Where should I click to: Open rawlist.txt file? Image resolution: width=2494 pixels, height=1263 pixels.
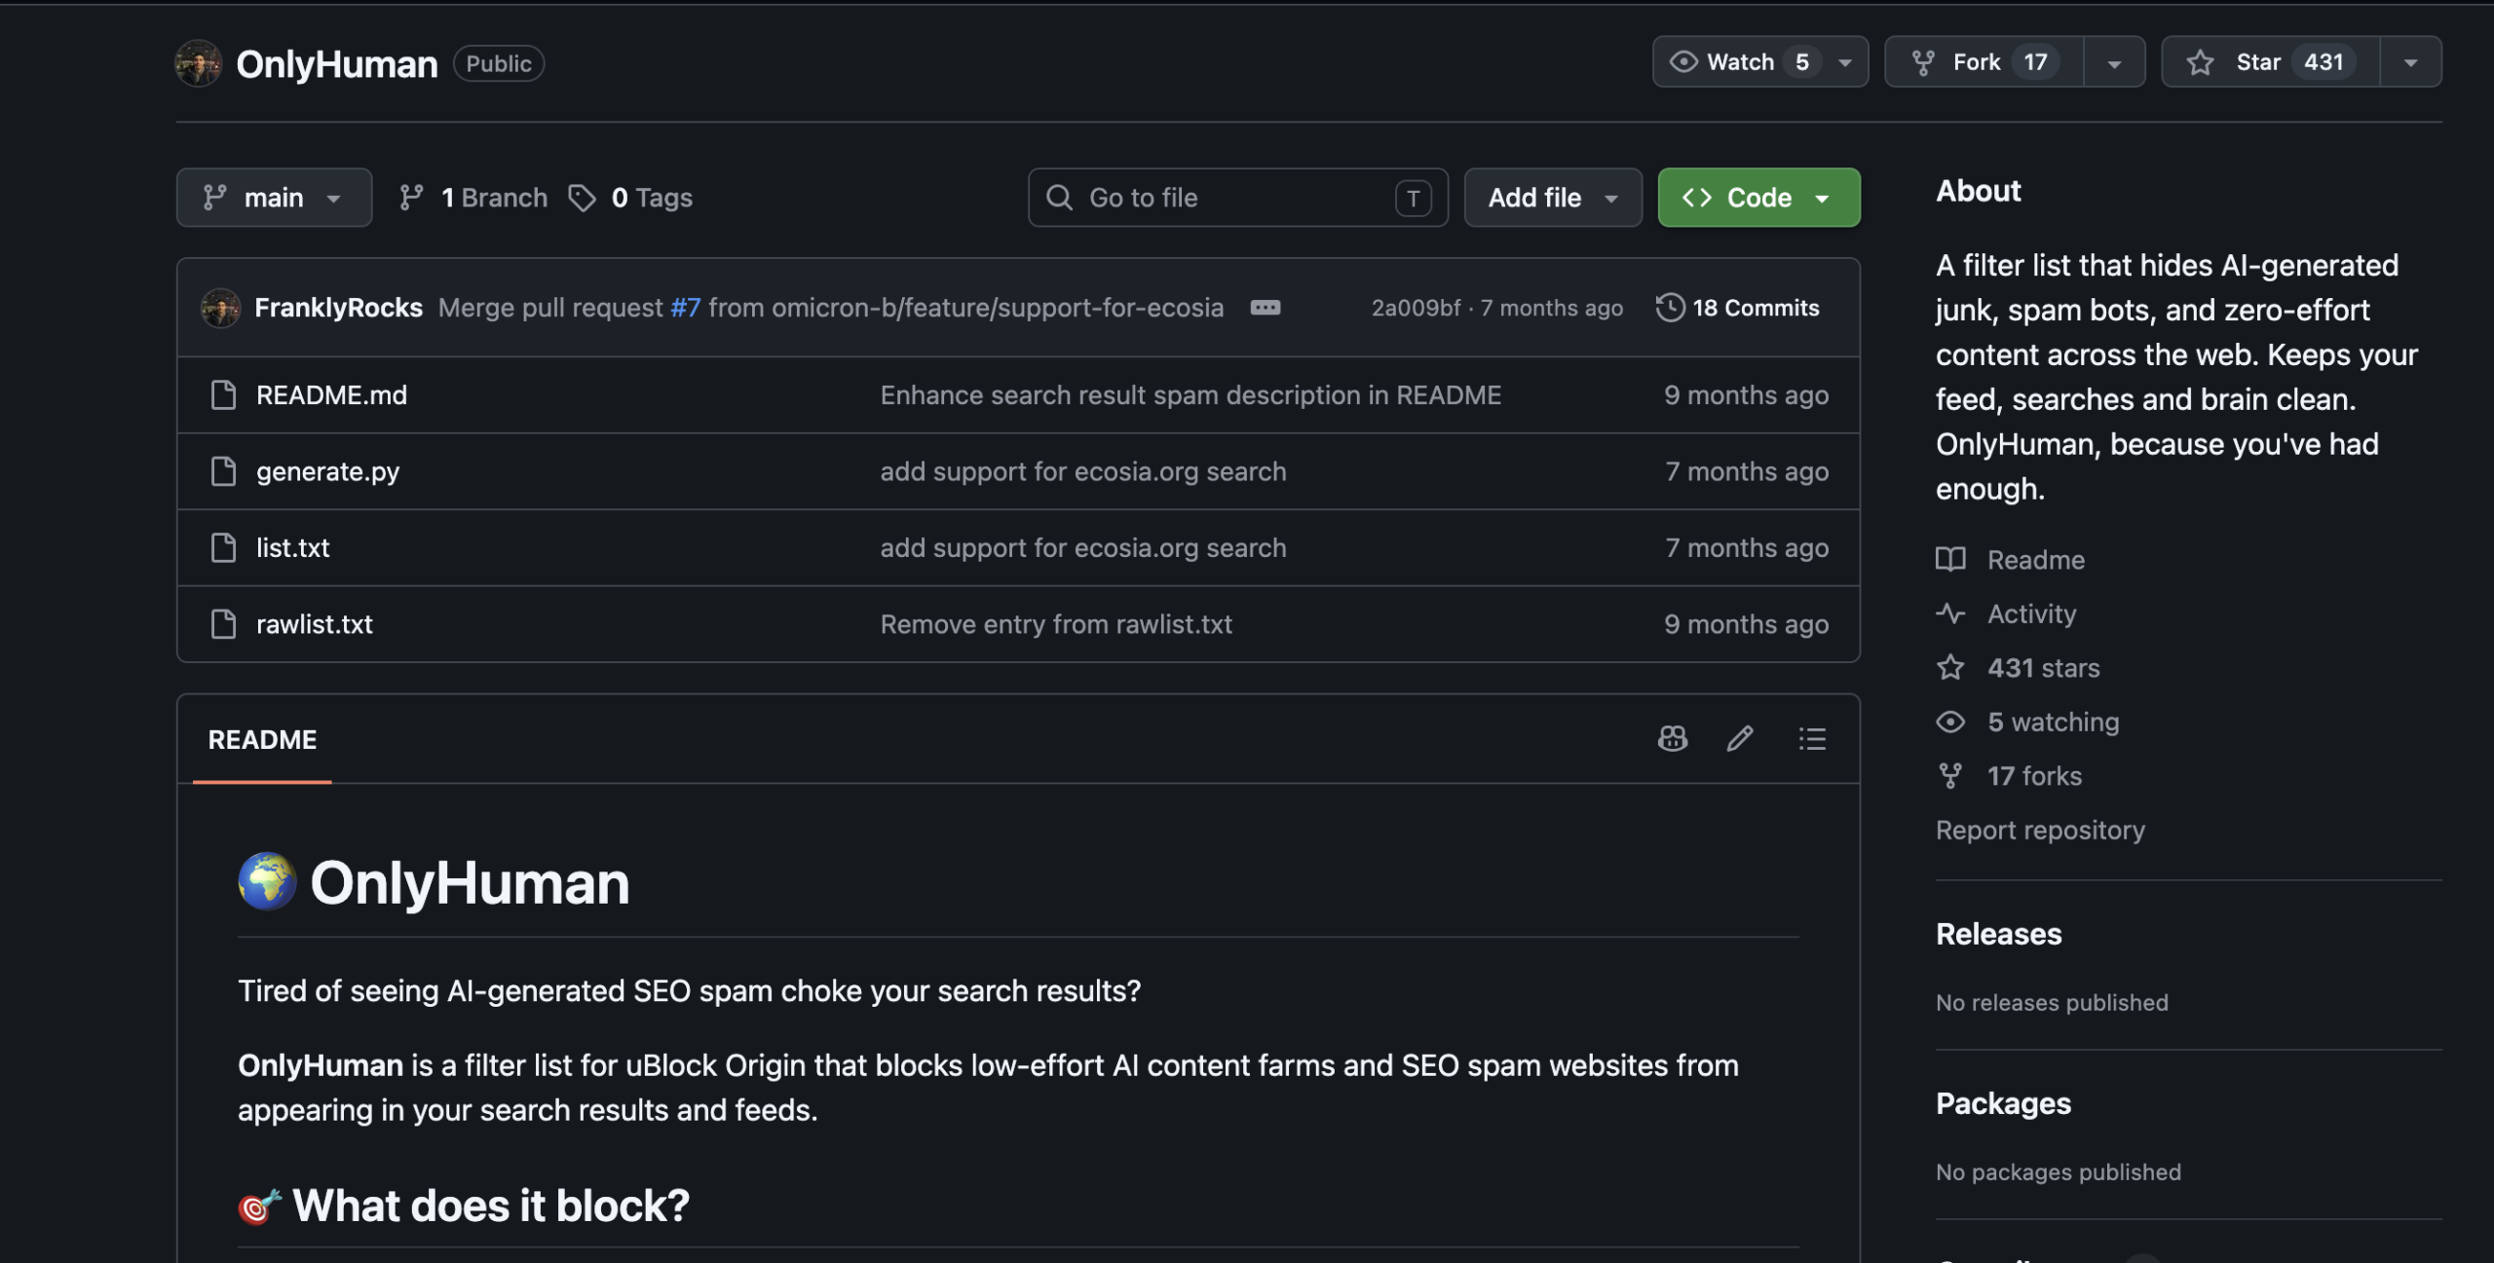pyautogui.click(x=314, y=624)
